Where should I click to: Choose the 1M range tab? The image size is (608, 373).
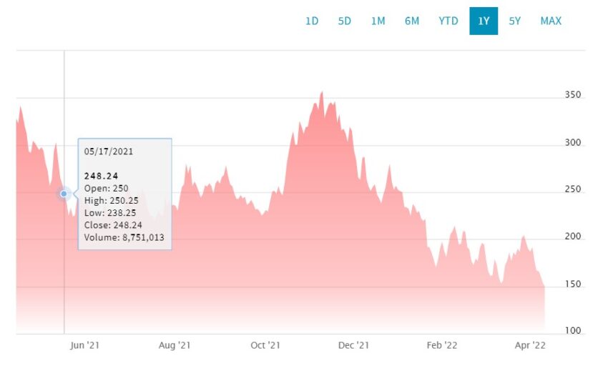[x=378, y=21]
